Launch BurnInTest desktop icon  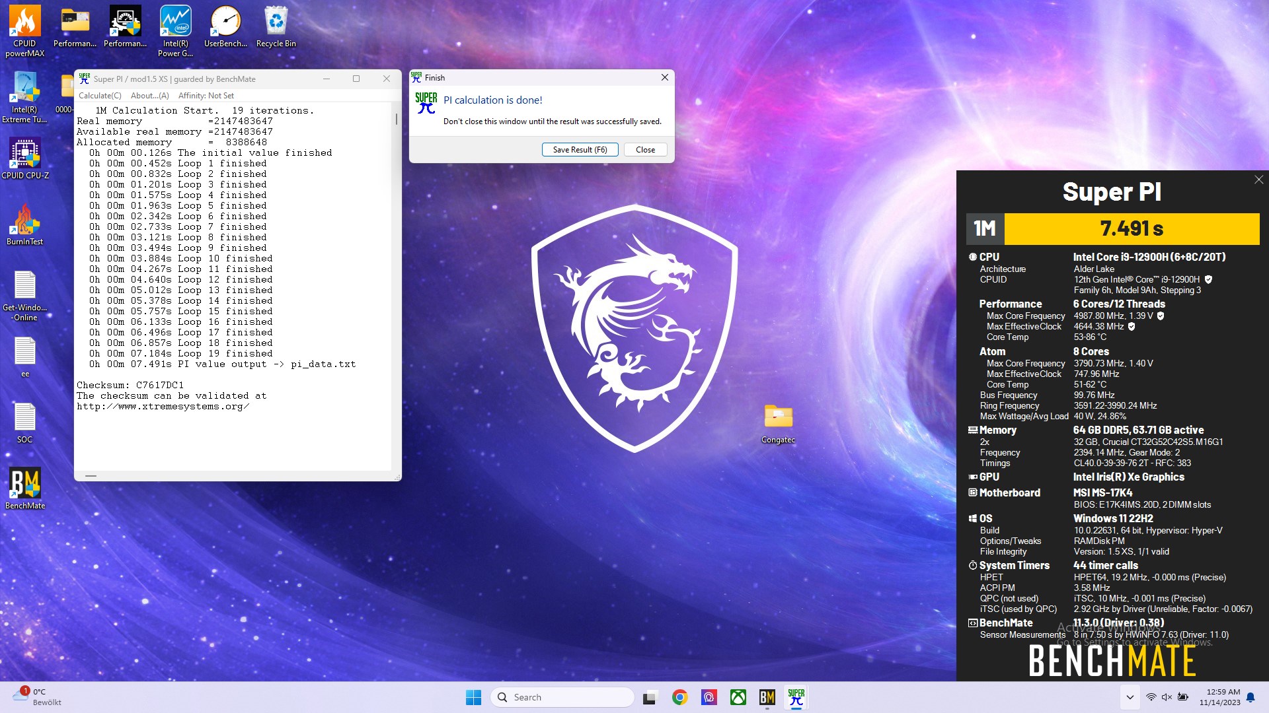click(24, 224)
